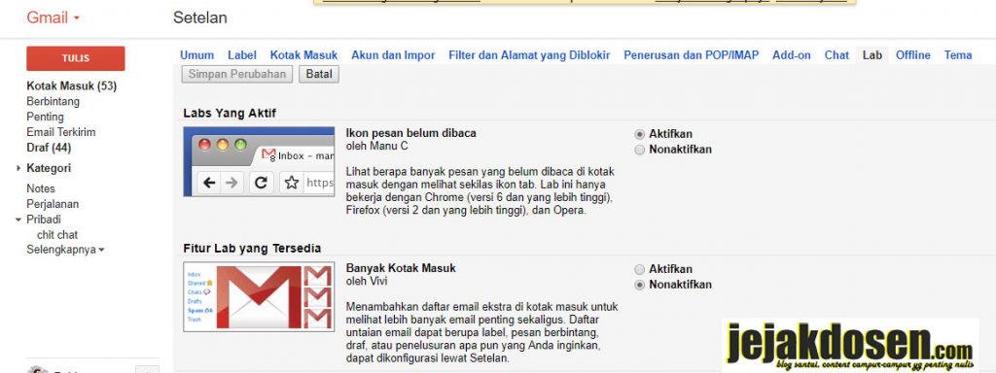
Task: Expand Selengkapnya to show more labels
Action: (65, 250)
